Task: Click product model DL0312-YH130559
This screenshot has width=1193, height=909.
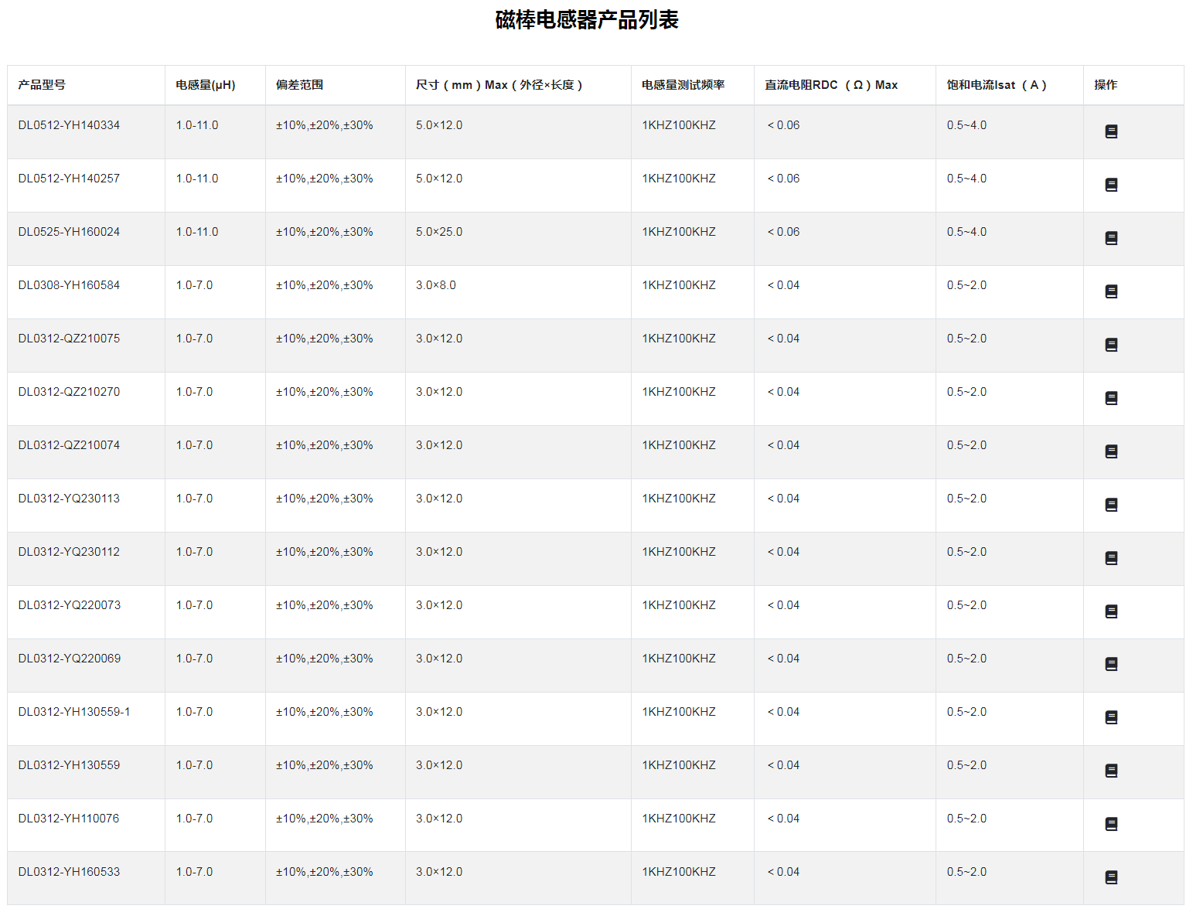Action: pos(69,765)
